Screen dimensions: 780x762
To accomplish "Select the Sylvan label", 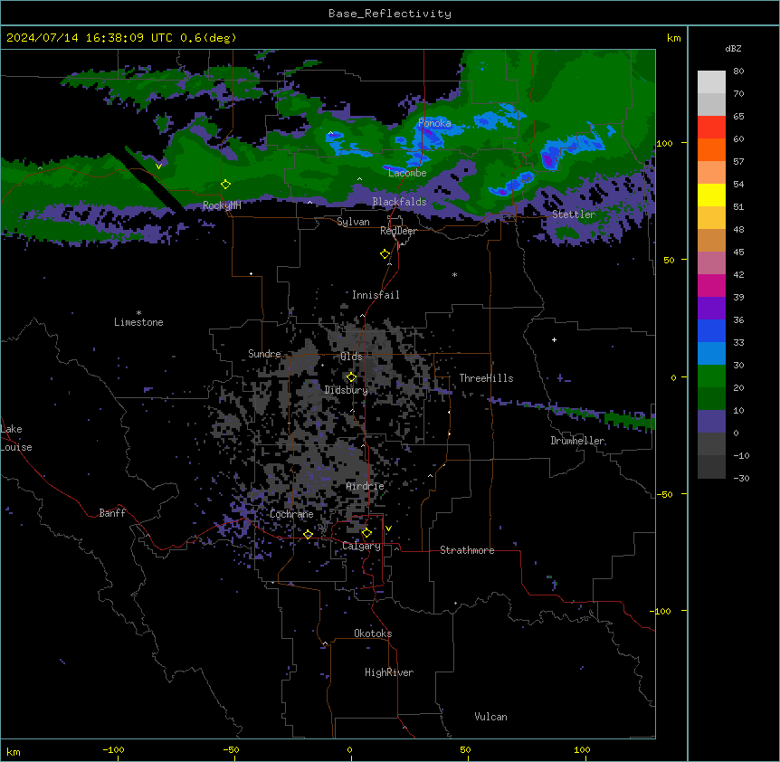I will pyautogui.click(x=353, y=222).
